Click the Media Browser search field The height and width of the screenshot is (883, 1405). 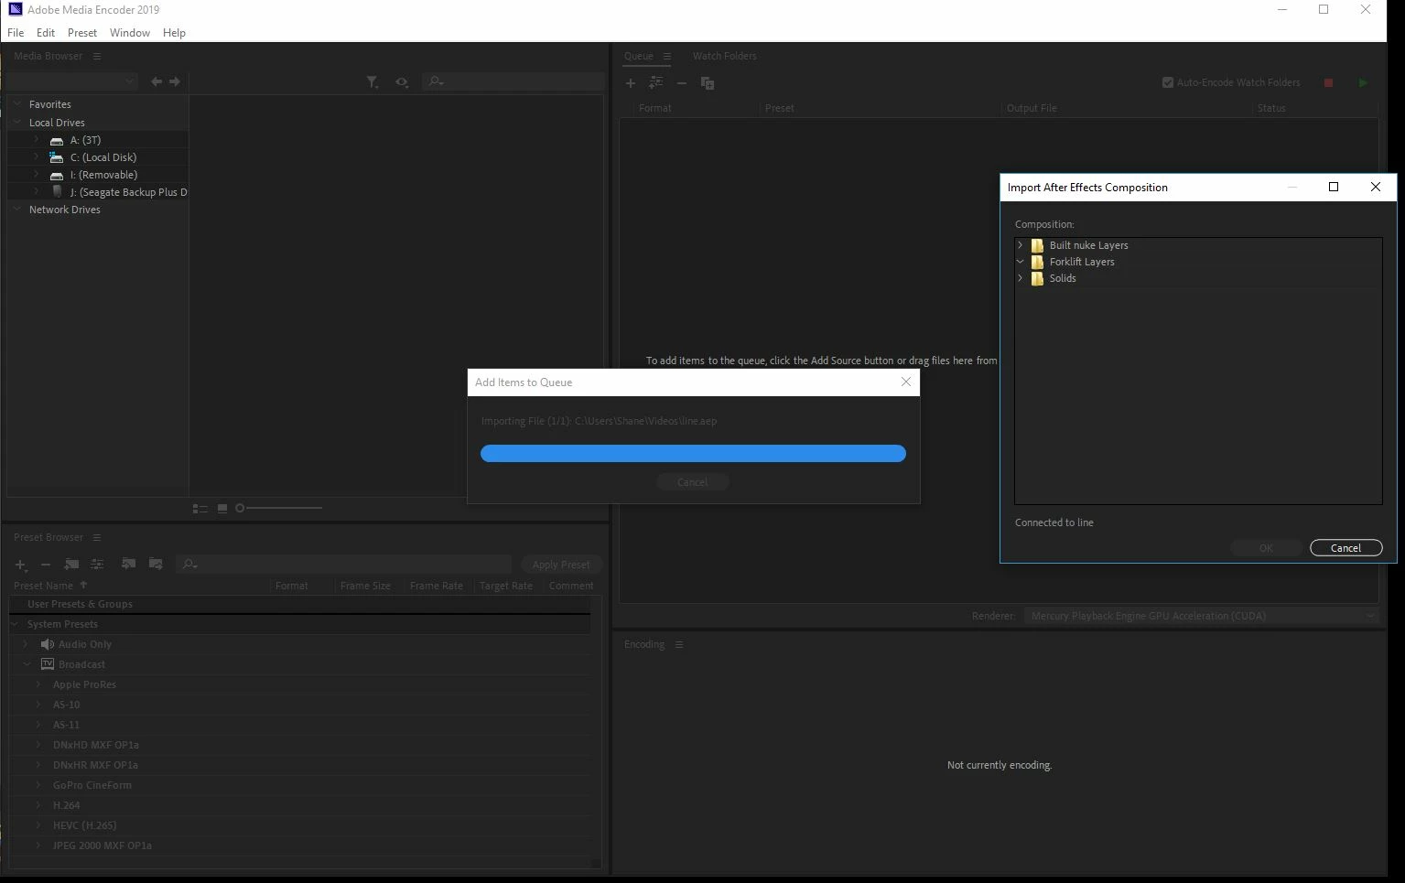coord(513,81)
